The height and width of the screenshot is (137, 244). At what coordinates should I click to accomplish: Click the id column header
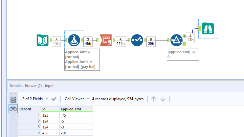click(x=50, y=109)
